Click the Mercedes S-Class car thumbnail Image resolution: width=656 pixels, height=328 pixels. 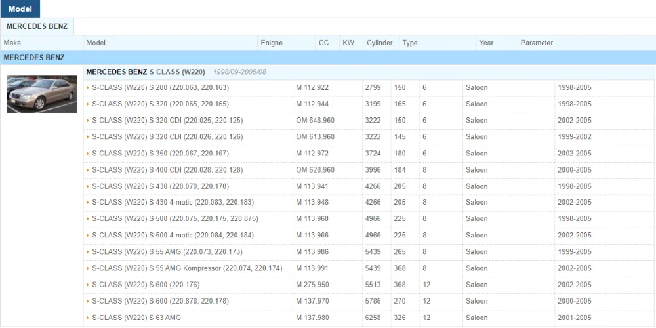pos(42,94)
